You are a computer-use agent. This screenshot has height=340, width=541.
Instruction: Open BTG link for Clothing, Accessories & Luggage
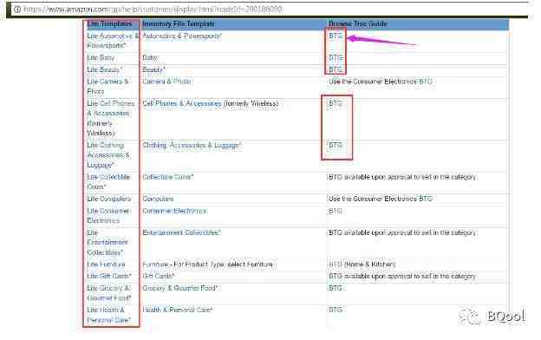click(x=336, y=146)
